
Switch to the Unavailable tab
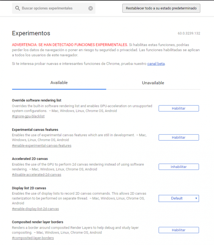pyautogui.click(x=153, y=83)
